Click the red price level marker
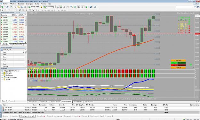Viewport: 200px width, 120px height. tap(197, 34)
